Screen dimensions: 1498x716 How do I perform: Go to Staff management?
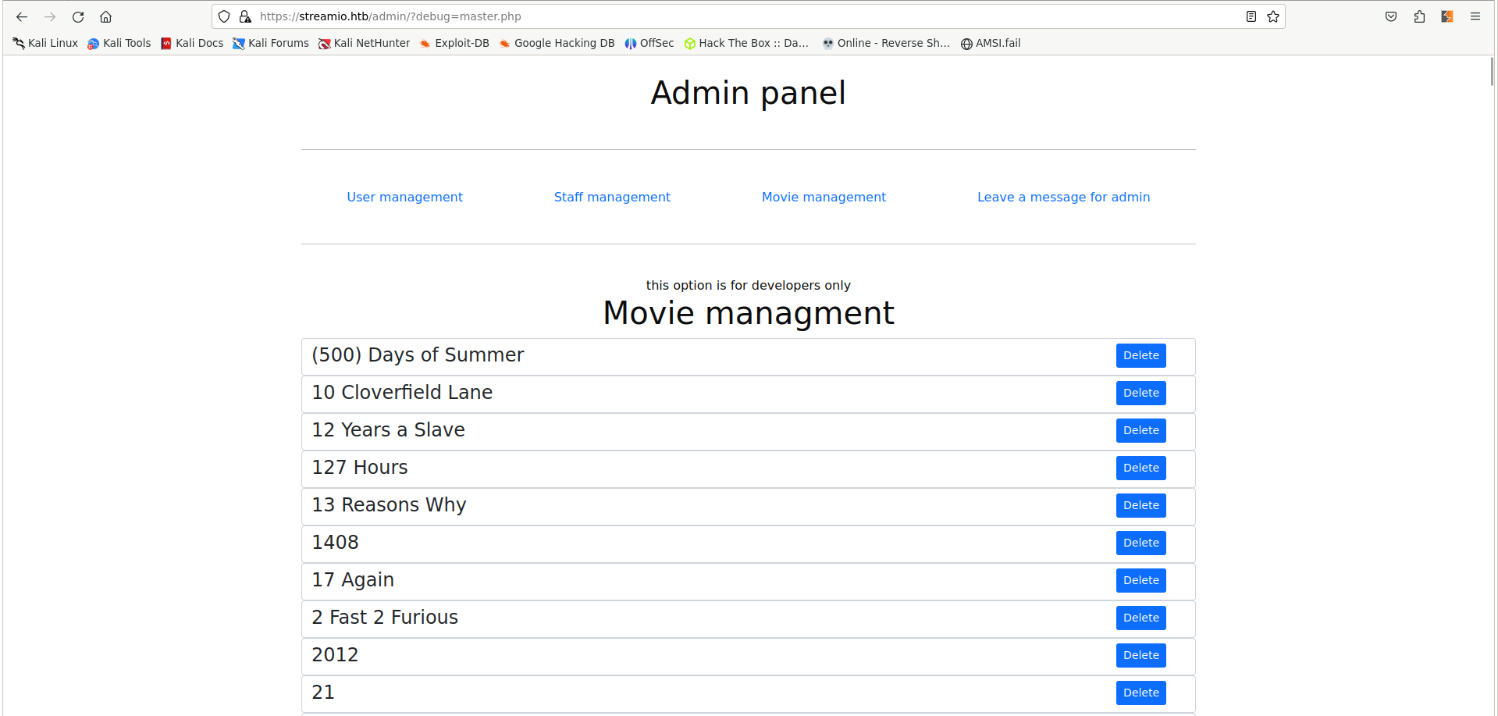click(x=612, y=197)
